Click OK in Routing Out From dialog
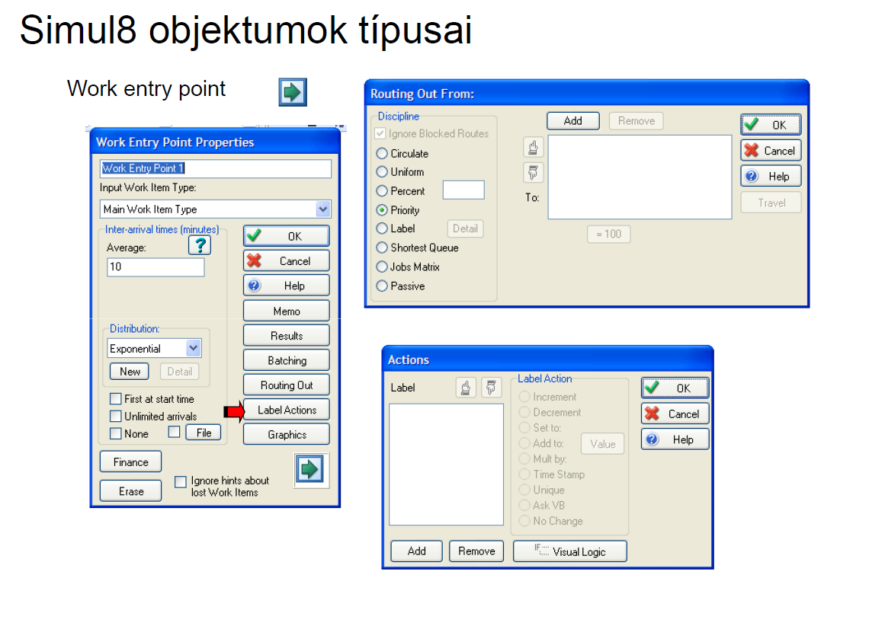 771,125
